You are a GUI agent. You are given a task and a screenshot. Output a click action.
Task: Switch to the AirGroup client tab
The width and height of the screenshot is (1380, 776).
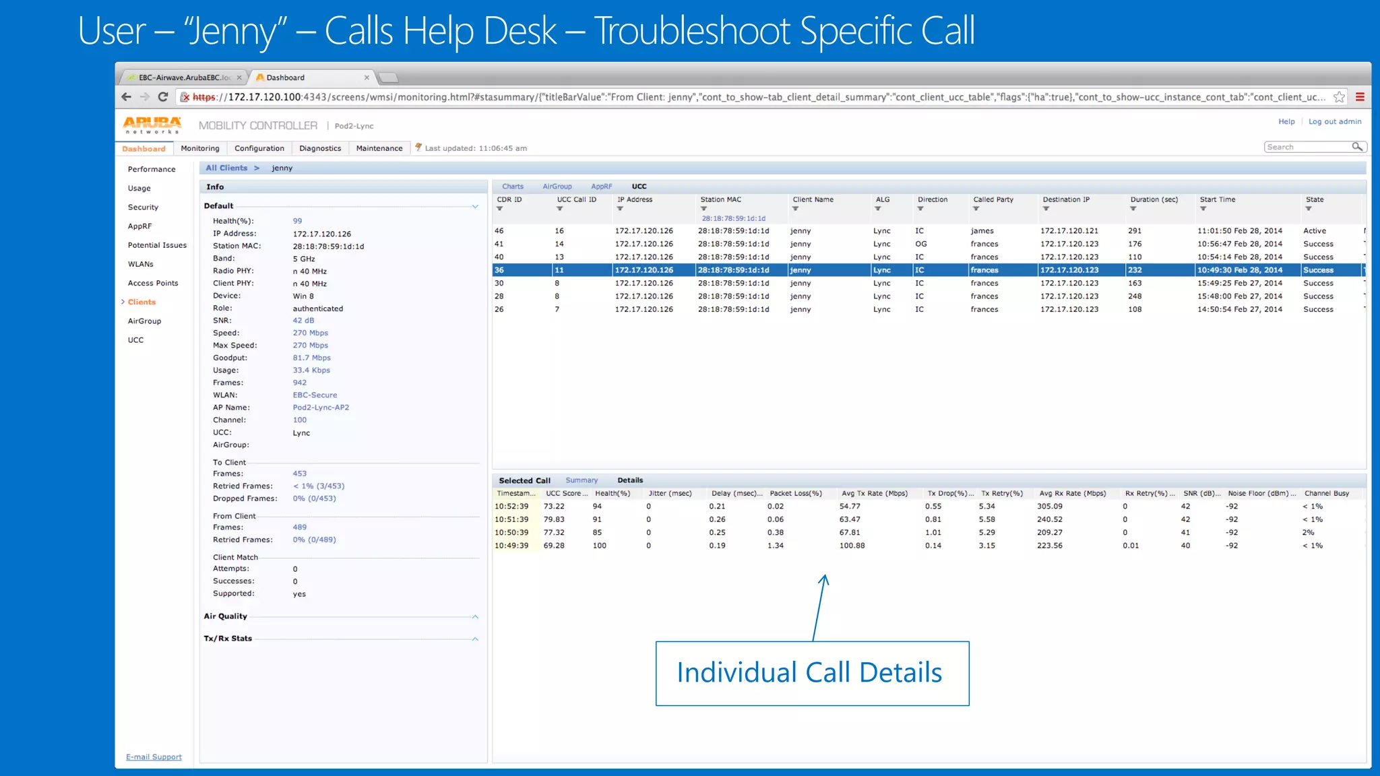click(x=557, y=187)
